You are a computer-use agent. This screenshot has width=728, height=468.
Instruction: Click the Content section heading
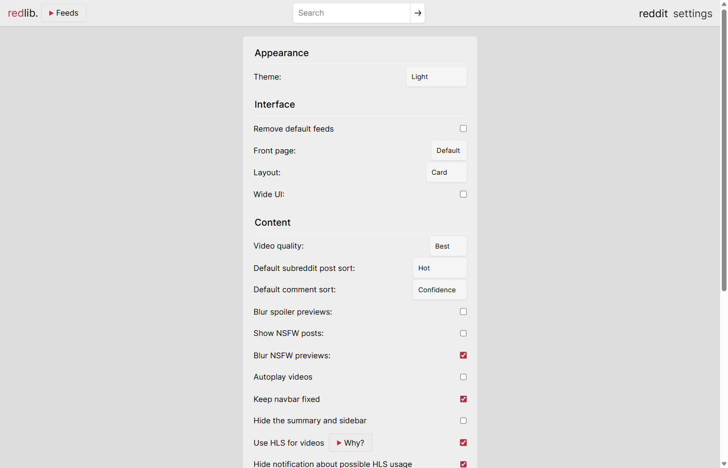click(272, 223)
